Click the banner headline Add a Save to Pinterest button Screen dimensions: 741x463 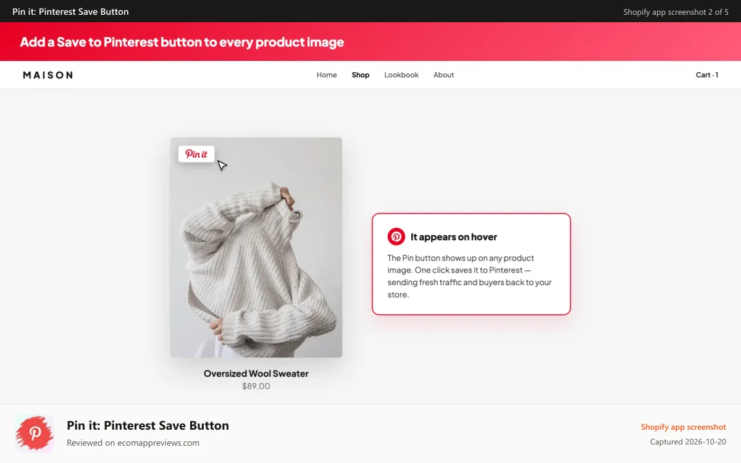182,42
